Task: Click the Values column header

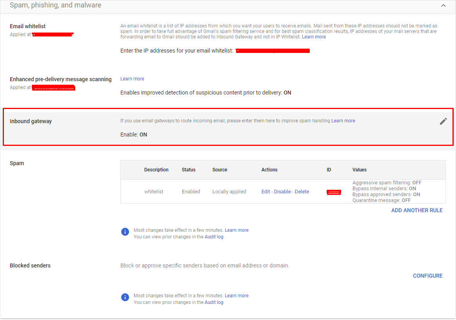Action: [360, 169]
